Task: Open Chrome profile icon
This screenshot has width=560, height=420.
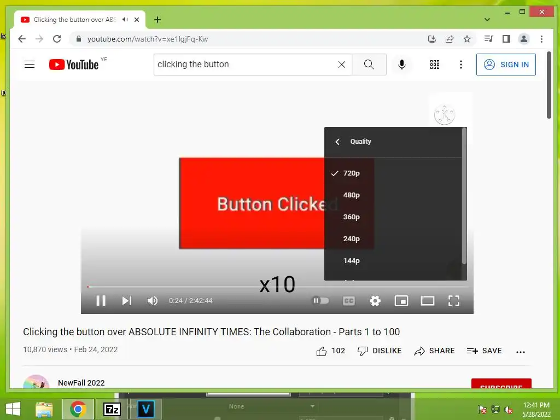Action: (x=523, y=39)
